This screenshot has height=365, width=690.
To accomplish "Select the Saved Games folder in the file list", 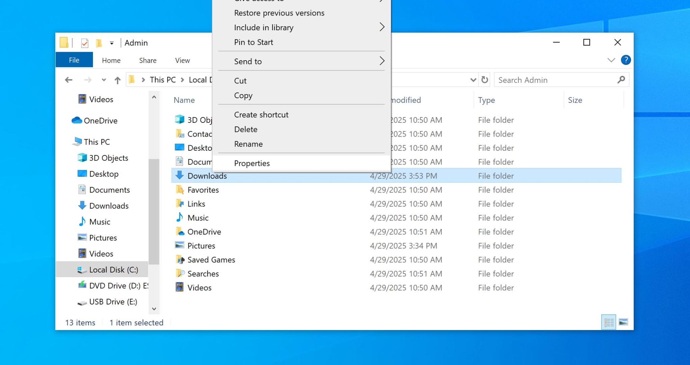I will (211, 259).
